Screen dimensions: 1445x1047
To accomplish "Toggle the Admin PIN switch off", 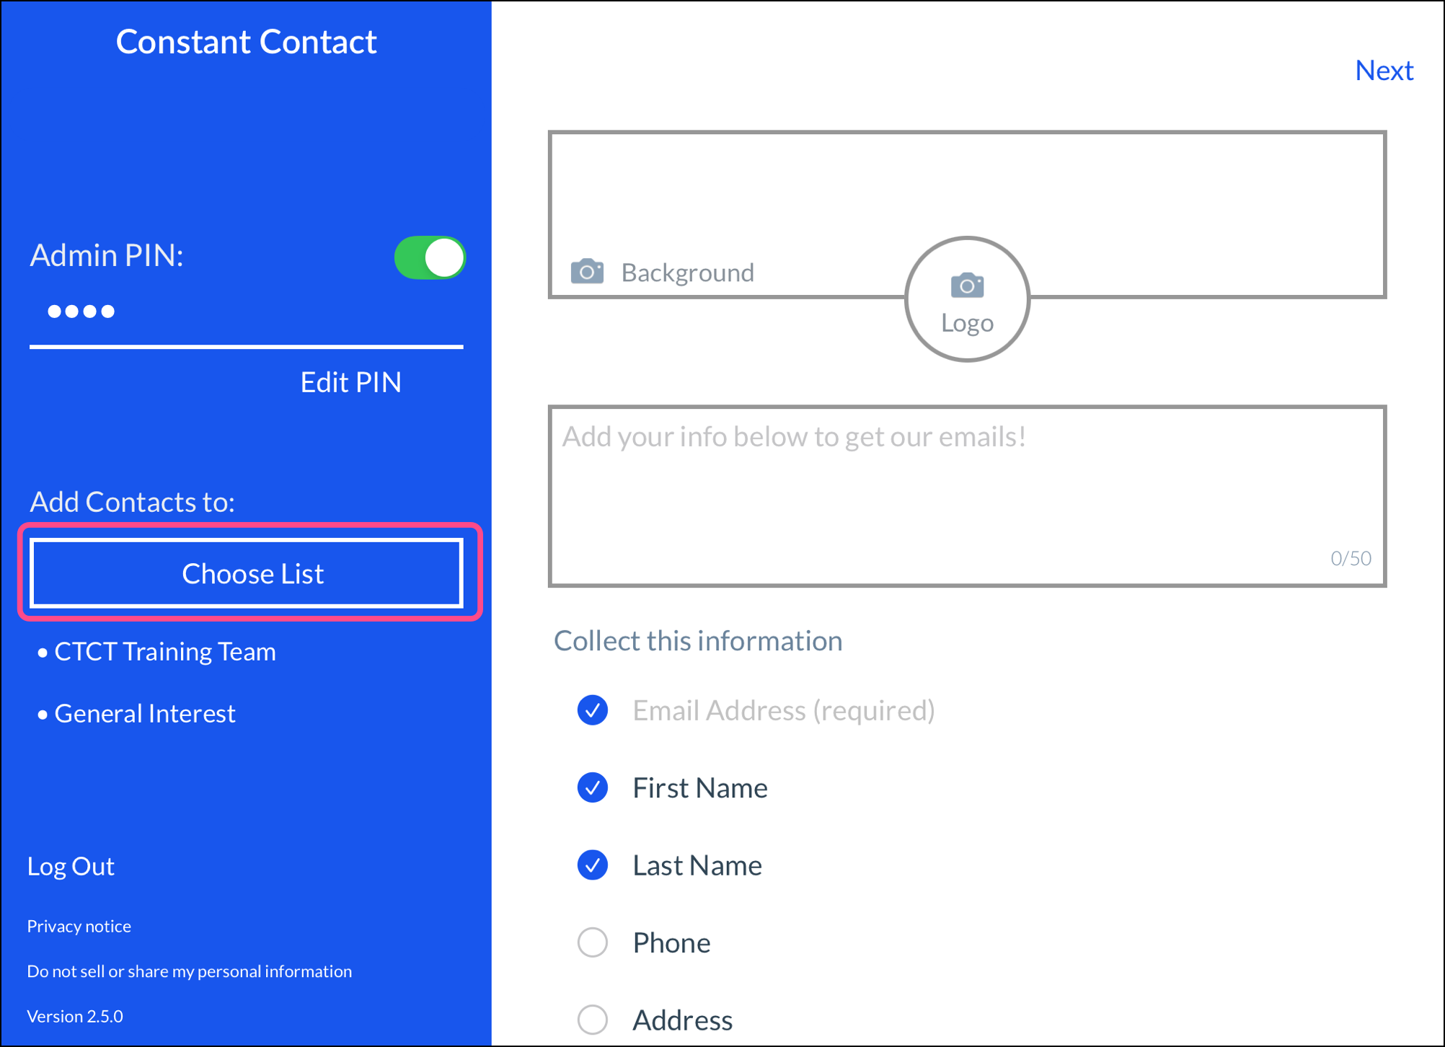I will click(430, 257).
